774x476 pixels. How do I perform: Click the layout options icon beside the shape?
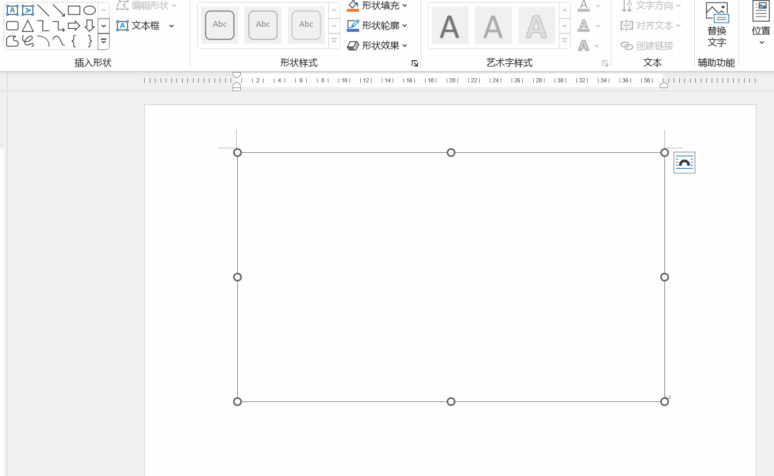coord(684,163)
